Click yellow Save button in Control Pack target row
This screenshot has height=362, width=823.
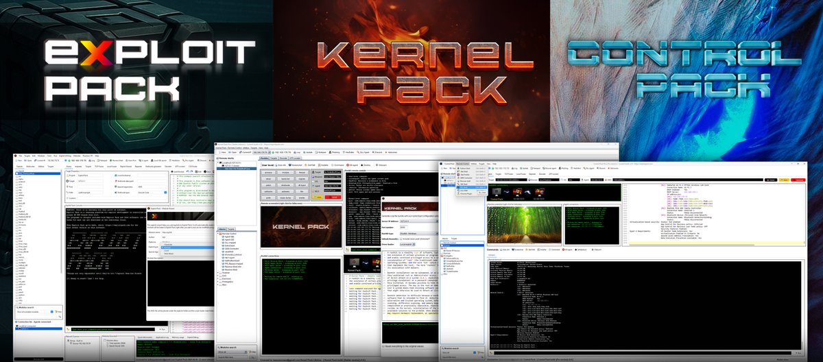[784, 180]
